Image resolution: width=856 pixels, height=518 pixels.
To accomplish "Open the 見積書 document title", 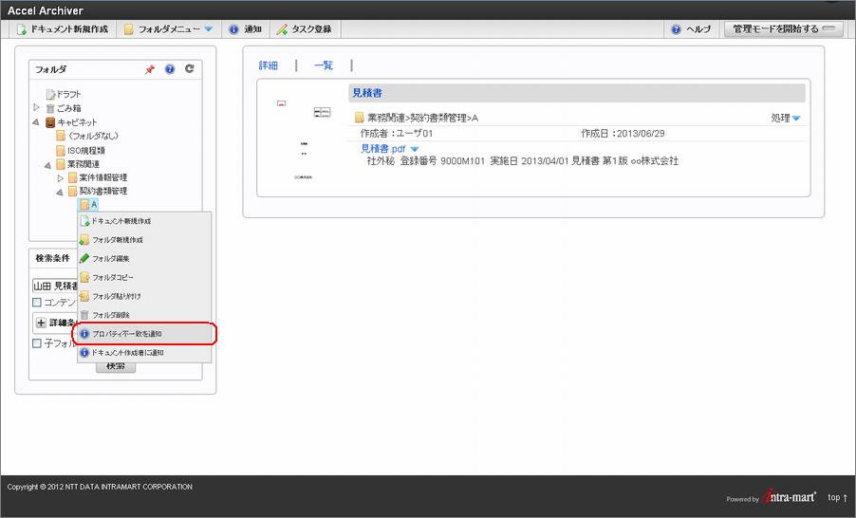I will click(x=367, y=93).
